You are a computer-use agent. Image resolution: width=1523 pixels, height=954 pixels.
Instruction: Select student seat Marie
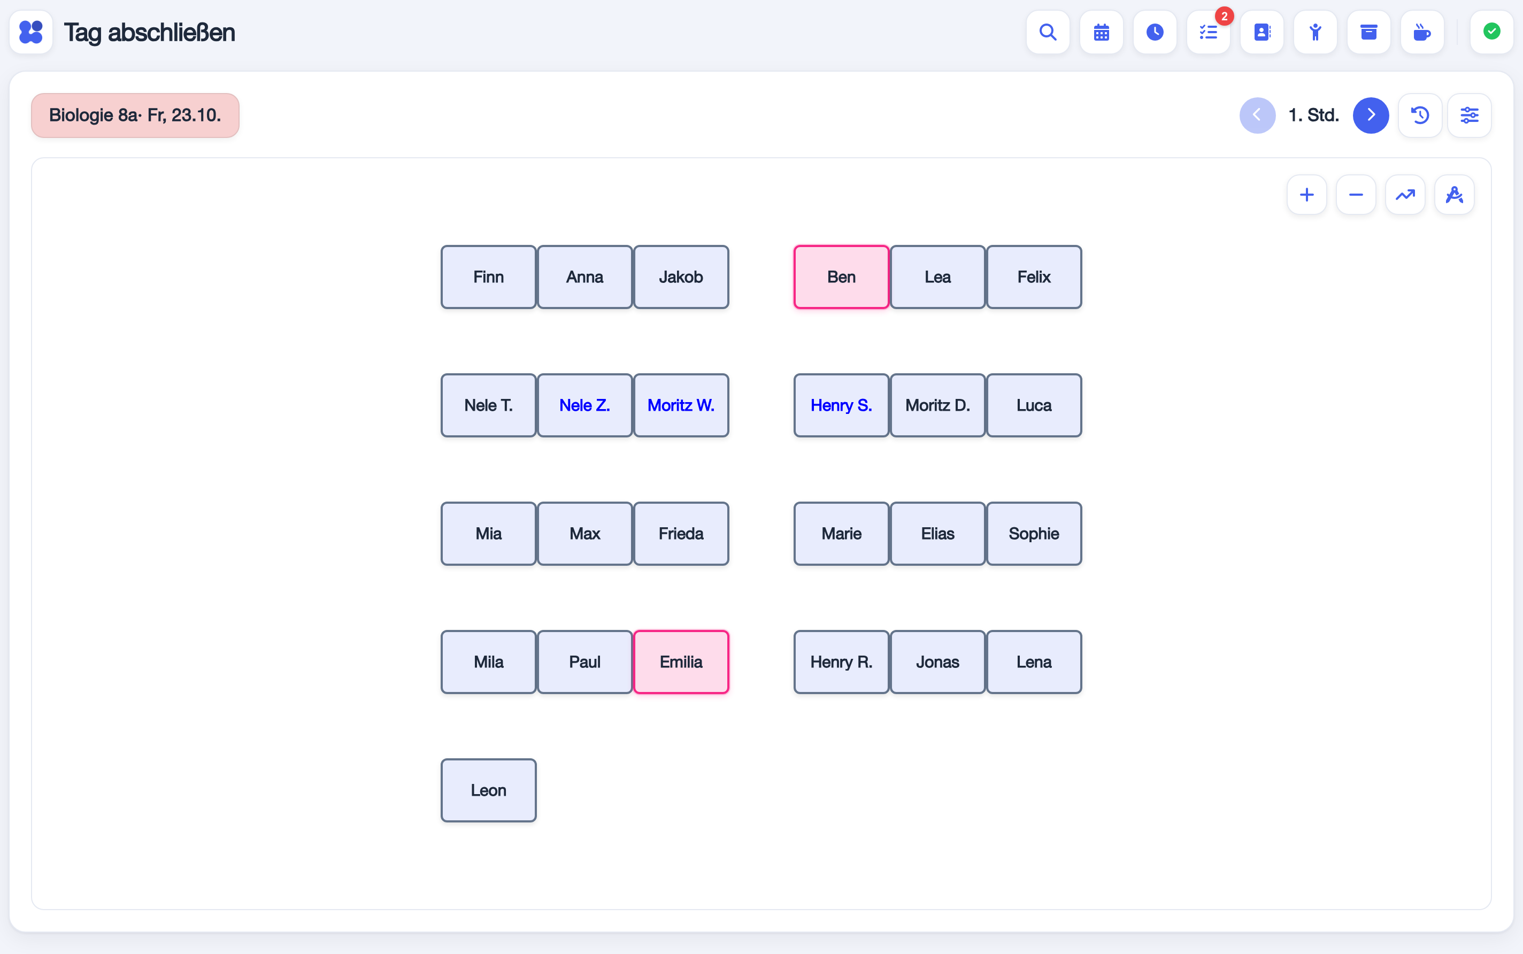(x=841, y=534)
